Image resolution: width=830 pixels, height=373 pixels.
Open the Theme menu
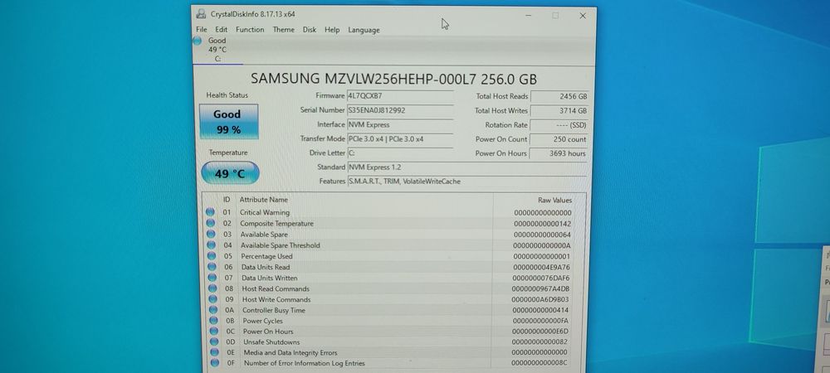283,30
